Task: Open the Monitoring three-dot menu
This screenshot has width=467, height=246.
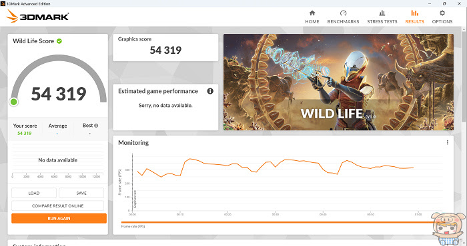Action: click(448, 142)
